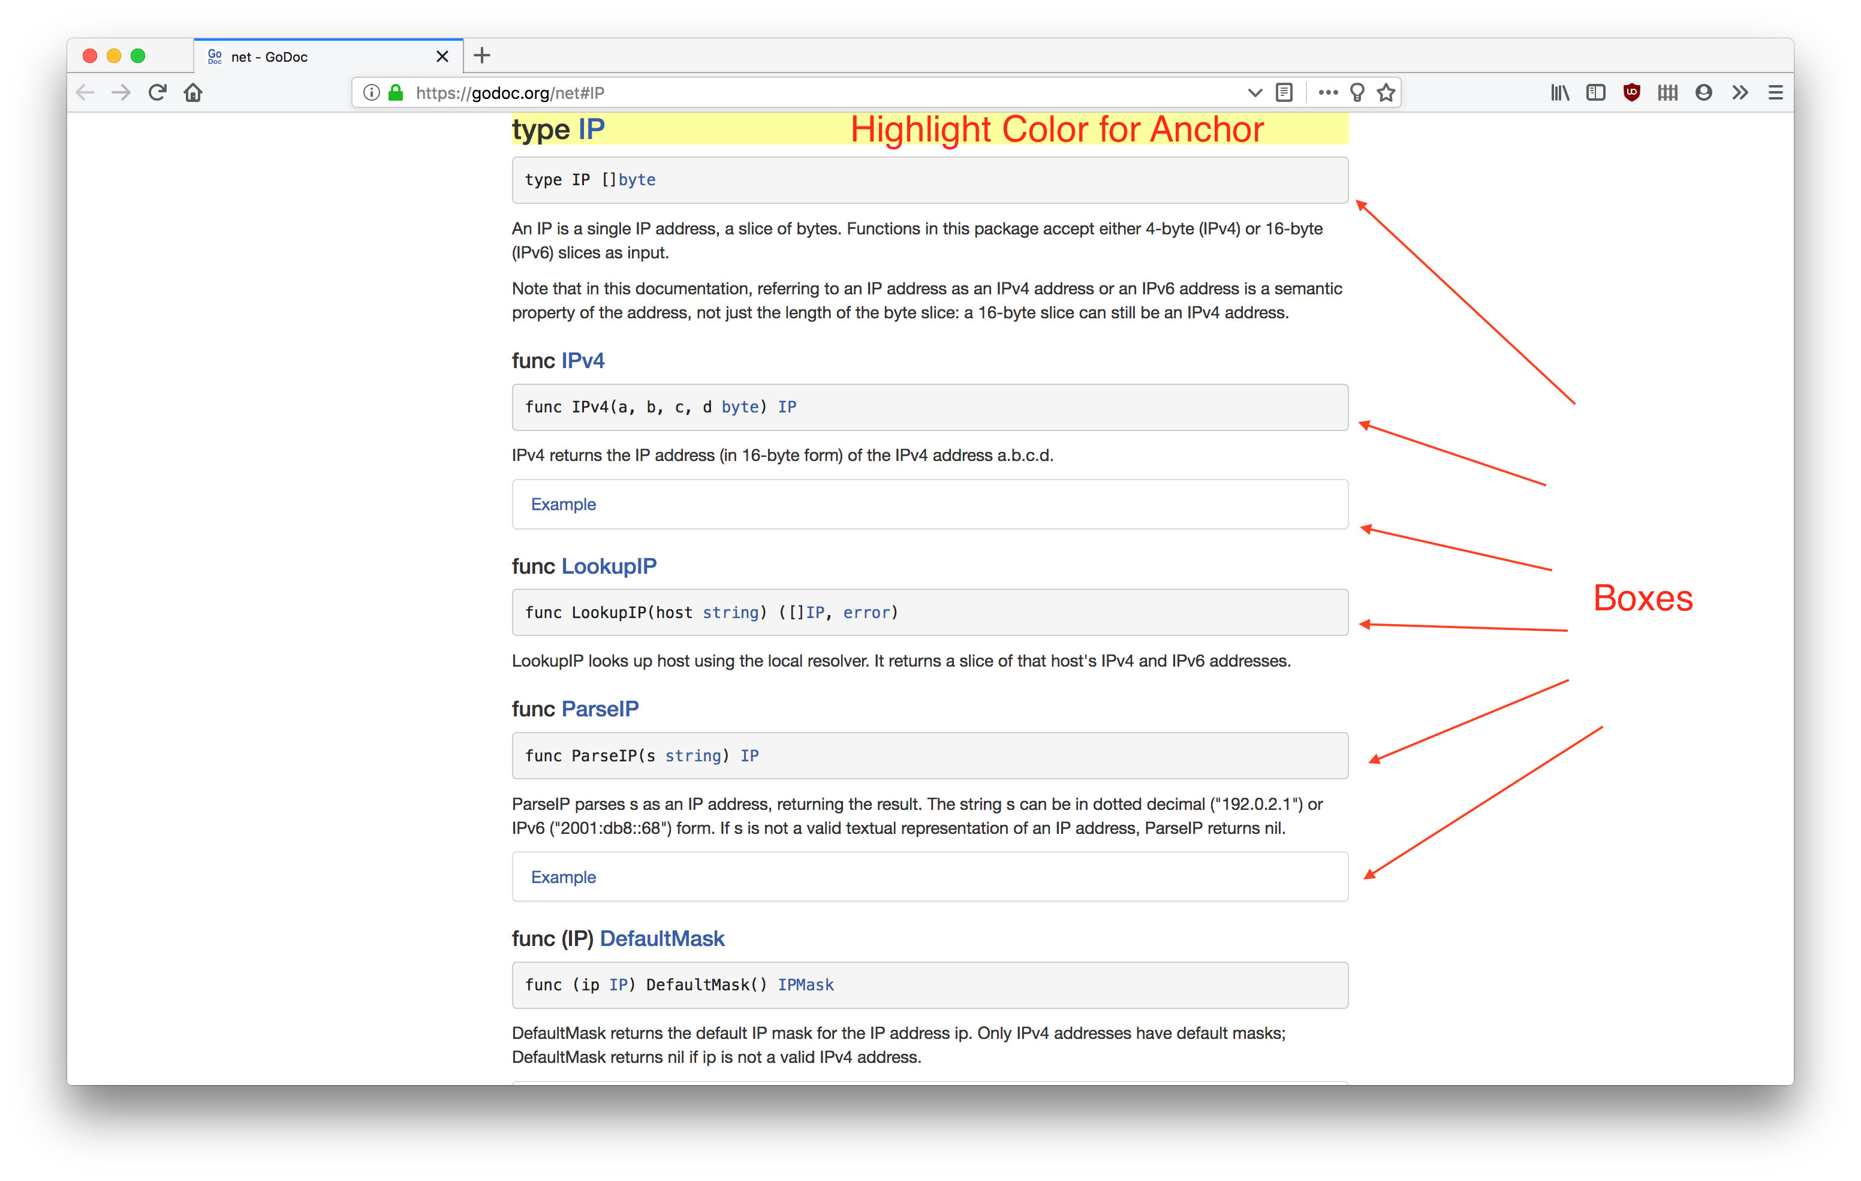Image resolution: width=1861 pixels, height=1181 pixels.
Task: Open page actions three-dot menu
Action: click(1328, 93)
